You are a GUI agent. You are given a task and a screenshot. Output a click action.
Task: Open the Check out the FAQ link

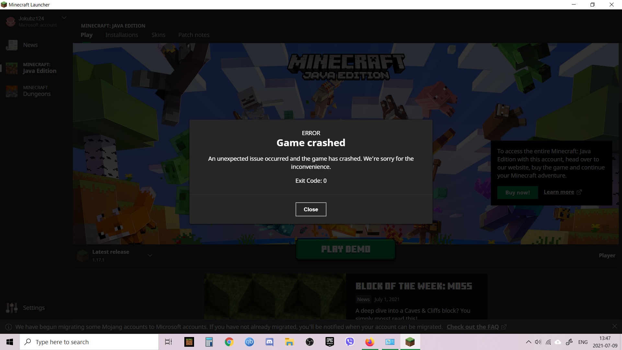(x=473, y=327)
